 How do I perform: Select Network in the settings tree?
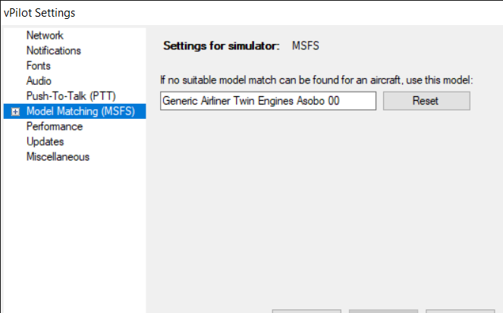[x=45, y=36]
